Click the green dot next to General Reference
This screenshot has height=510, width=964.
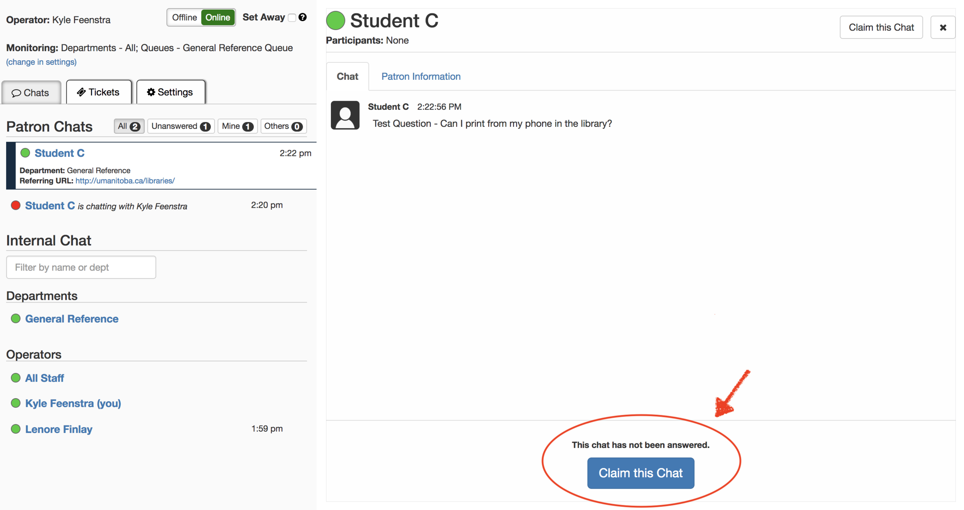[16, 319]
